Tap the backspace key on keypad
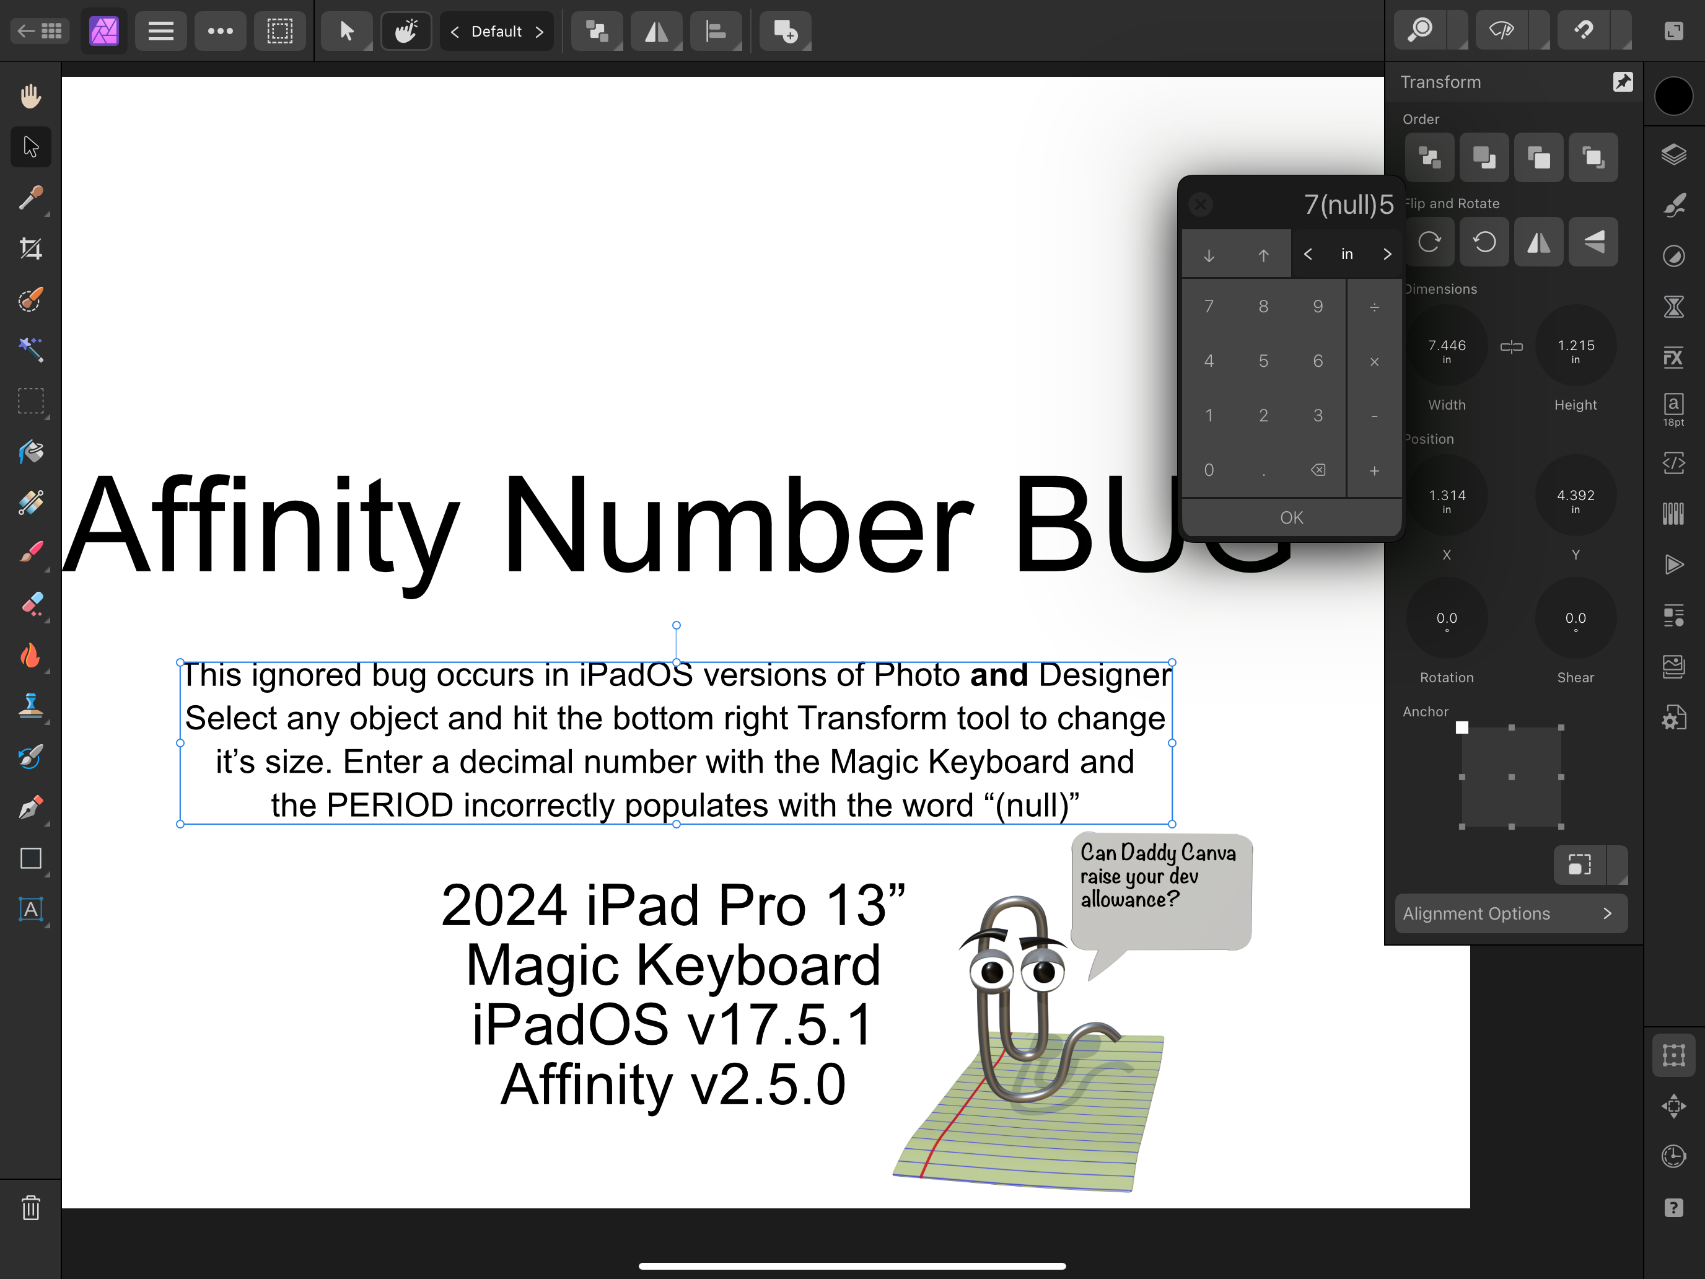The width and height of the screenshot is (1705, 1279). pos(1318,470)
